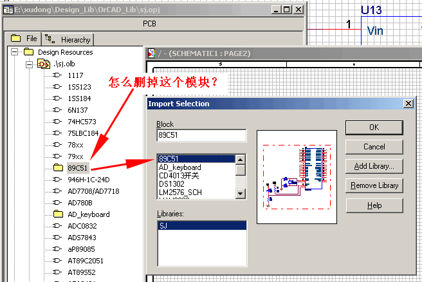
Task: Switch to the File tab
Action: pyautogui.click(x=23, y=39)
